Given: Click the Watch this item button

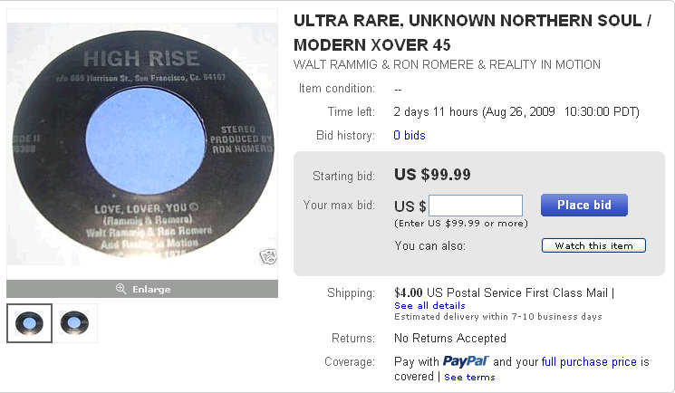Looking at the screenshot, I should [593, 245].
